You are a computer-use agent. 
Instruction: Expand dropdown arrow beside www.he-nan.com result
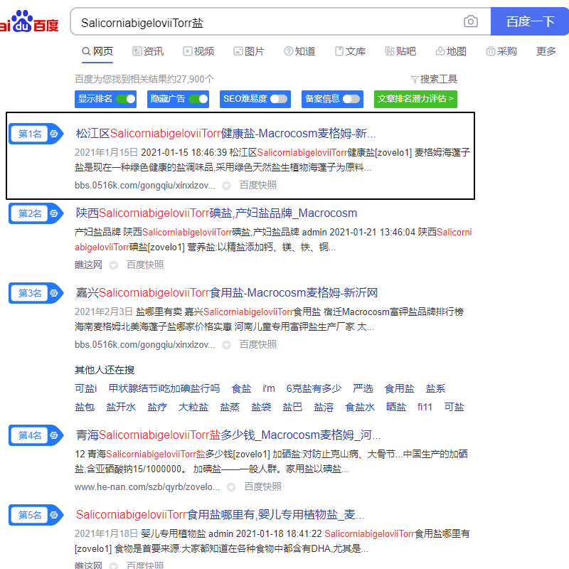(x=231, y=487)
